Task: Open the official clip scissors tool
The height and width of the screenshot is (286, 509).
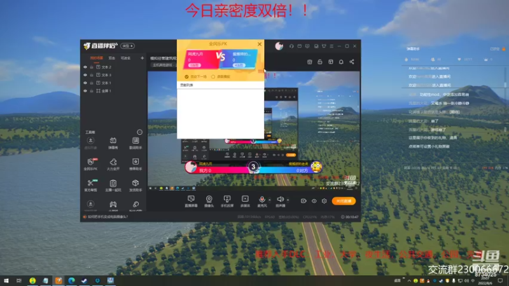Action: pyautogui.click(x=90, y=185)
